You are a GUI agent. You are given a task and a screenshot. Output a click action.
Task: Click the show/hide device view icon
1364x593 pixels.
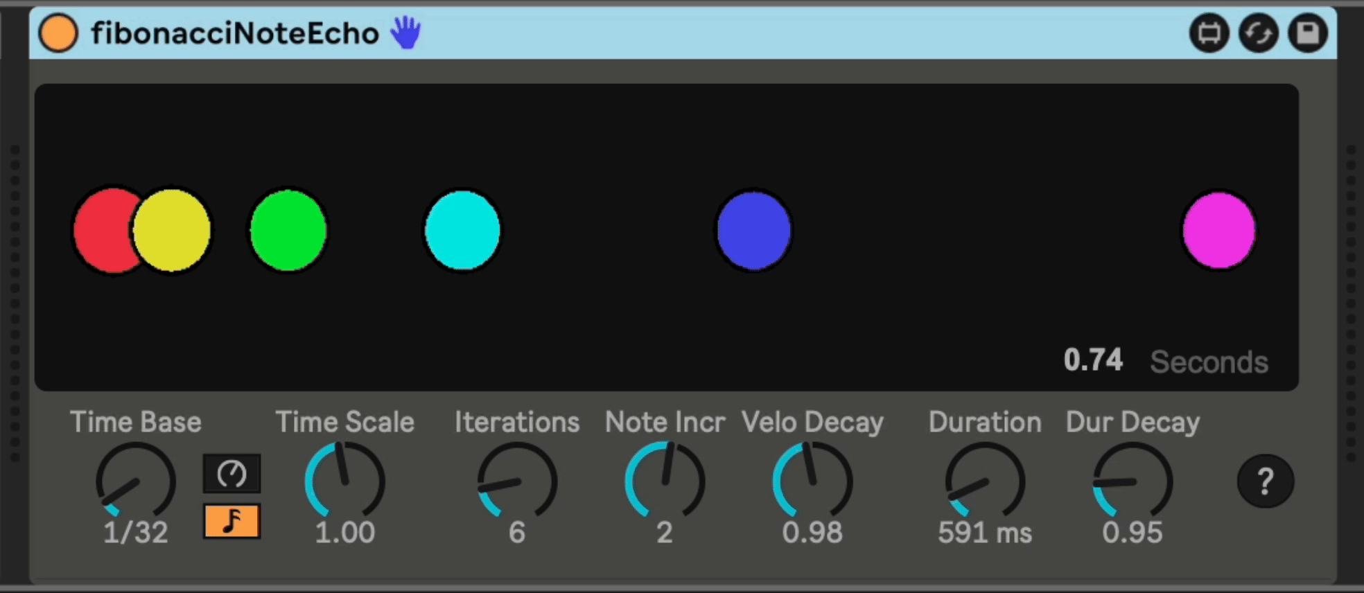click(1209, 33)
